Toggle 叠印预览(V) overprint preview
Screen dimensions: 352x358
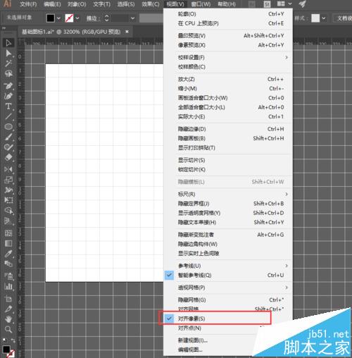(228, 35)
